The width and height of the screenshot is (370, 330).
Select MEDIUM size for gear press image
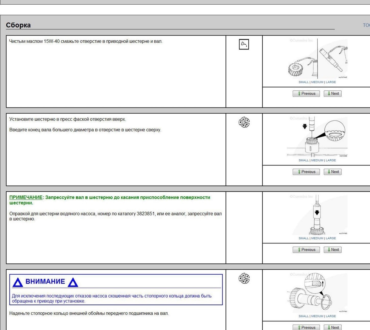[317, 160]
